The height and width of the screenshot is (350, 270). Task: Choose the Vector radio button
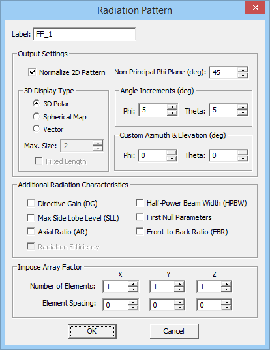(x=36, y=129)
